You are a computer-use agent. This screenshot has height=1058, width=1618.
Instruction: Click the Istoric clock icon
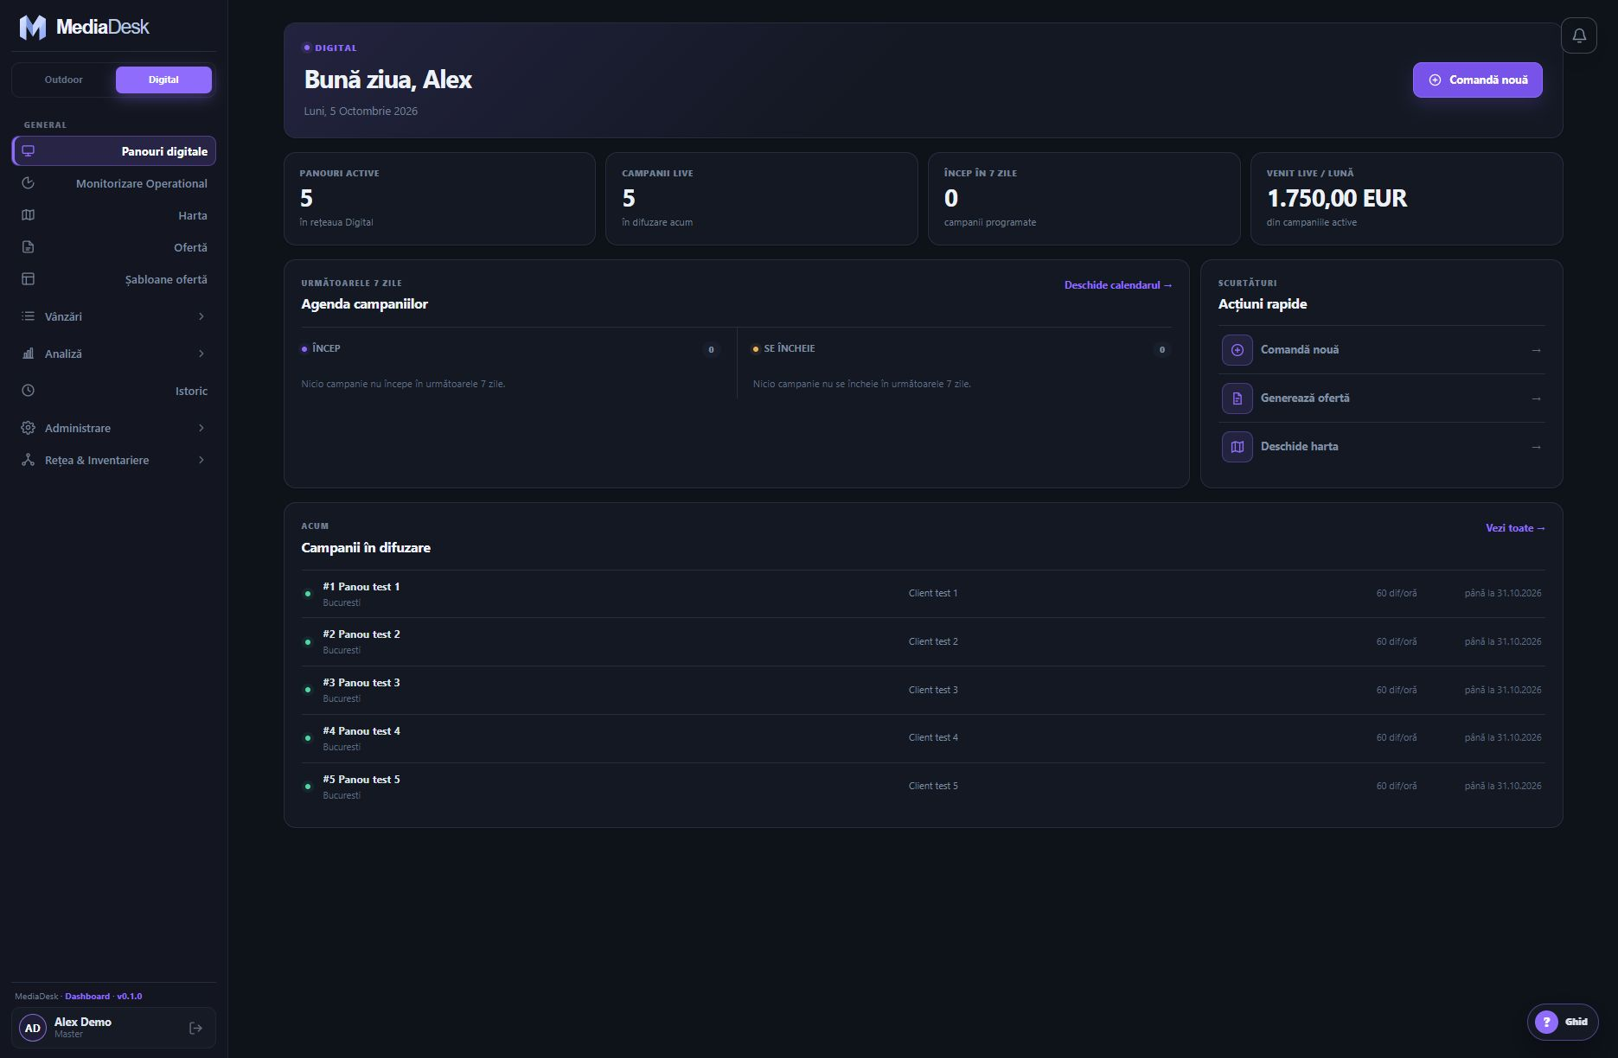pos(29,391)
